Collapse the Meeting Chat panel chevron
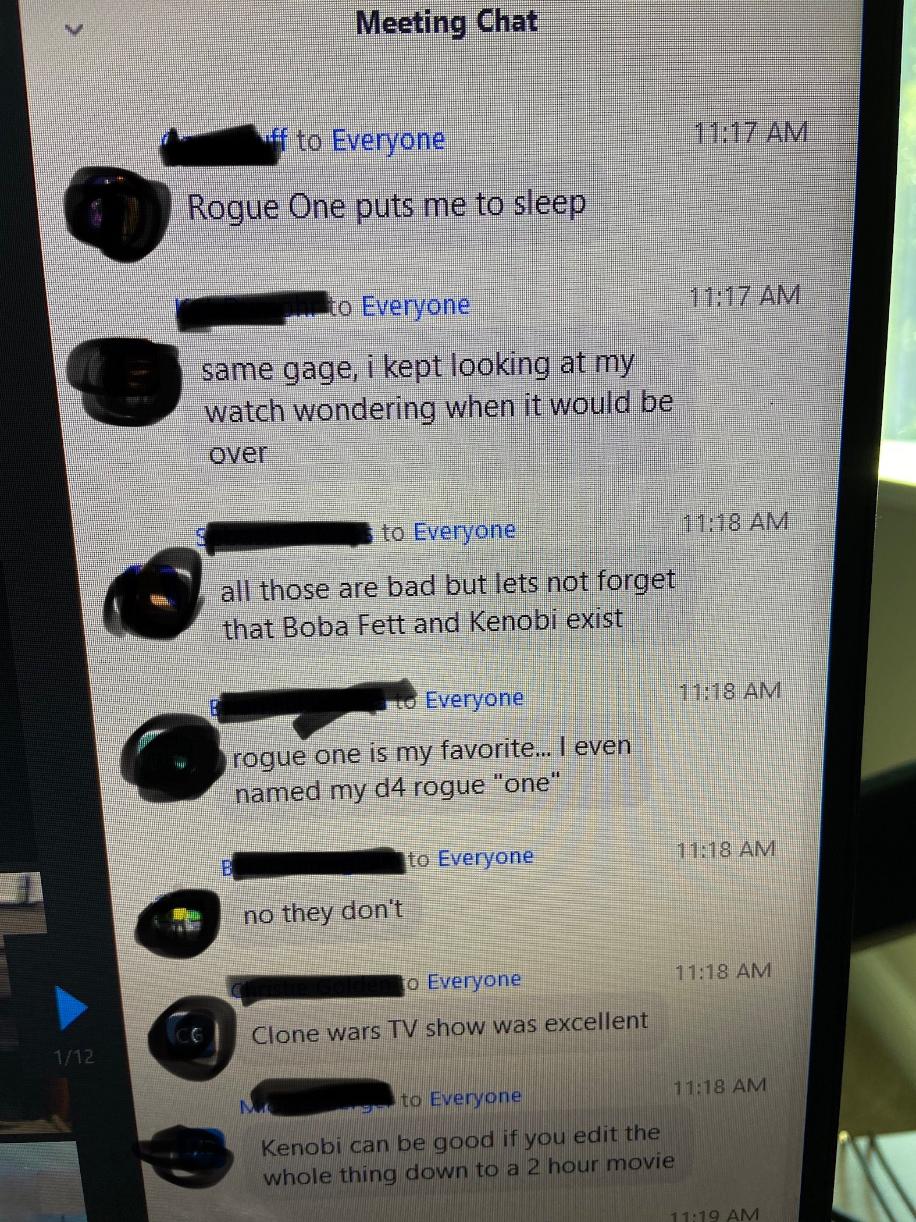This screenshot has width=916, height=1222. [74, 29]
